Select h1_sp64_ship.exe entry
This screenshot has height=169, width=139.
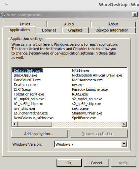(29, 104)
